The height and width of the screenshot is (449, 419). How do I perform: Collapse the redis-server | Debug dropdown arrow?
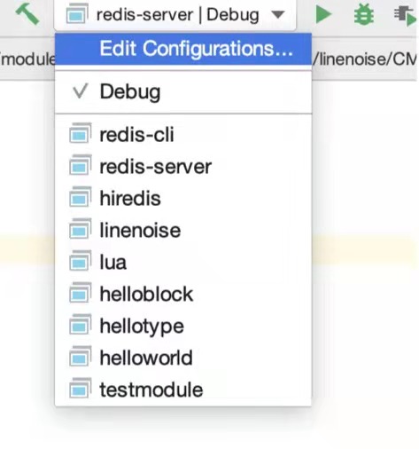coord(278,14)
